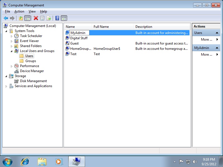223x167 pixels.
Task: Click the Local Users and Groups icon
Action: tap(16, 51)
